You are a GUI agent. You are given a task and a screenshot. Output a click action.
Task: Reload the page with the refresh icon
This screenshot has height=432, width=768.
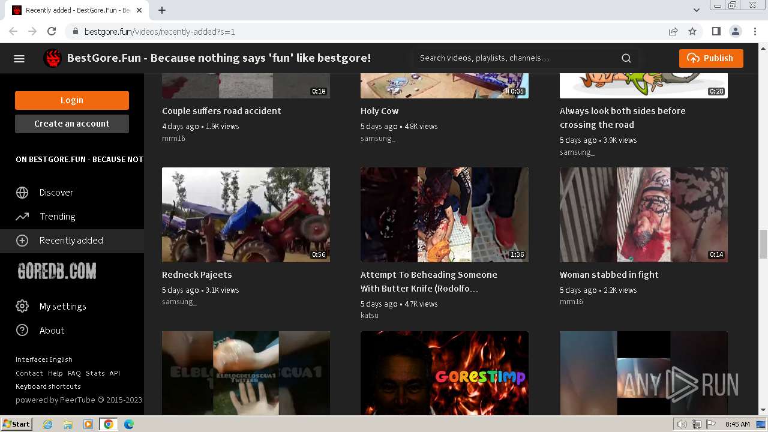click(52, 32)
